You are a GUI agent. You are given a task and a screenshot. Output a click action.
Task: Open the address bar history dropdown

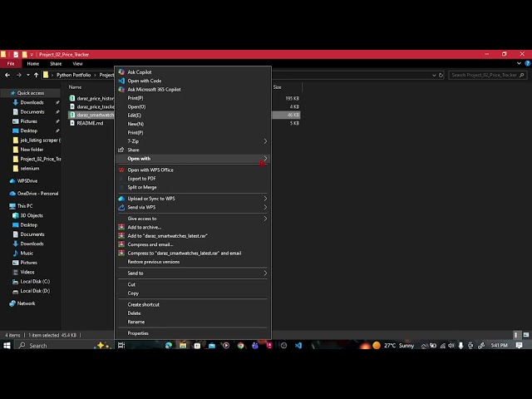point(434,75)
